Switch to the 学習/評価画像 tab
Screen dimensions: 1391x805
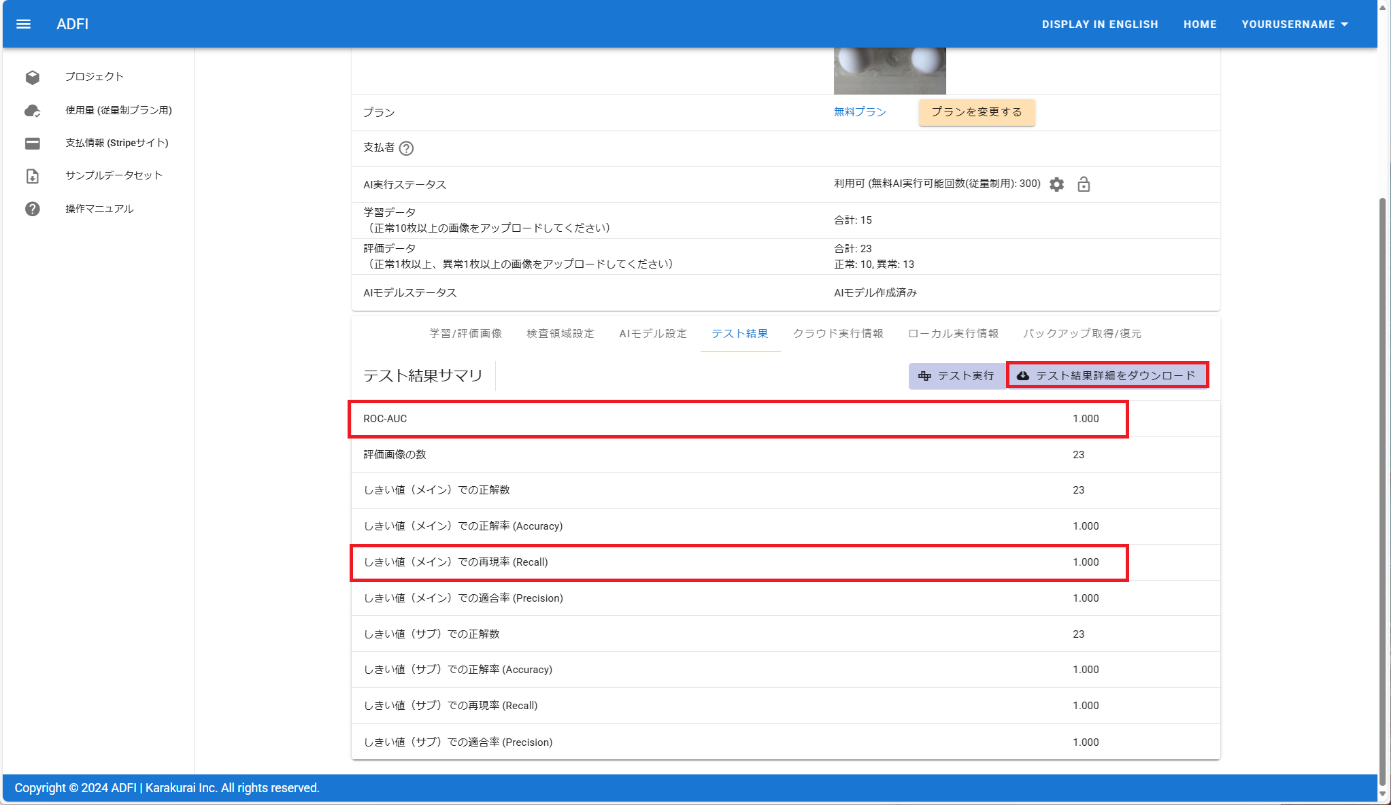point(465,334)
